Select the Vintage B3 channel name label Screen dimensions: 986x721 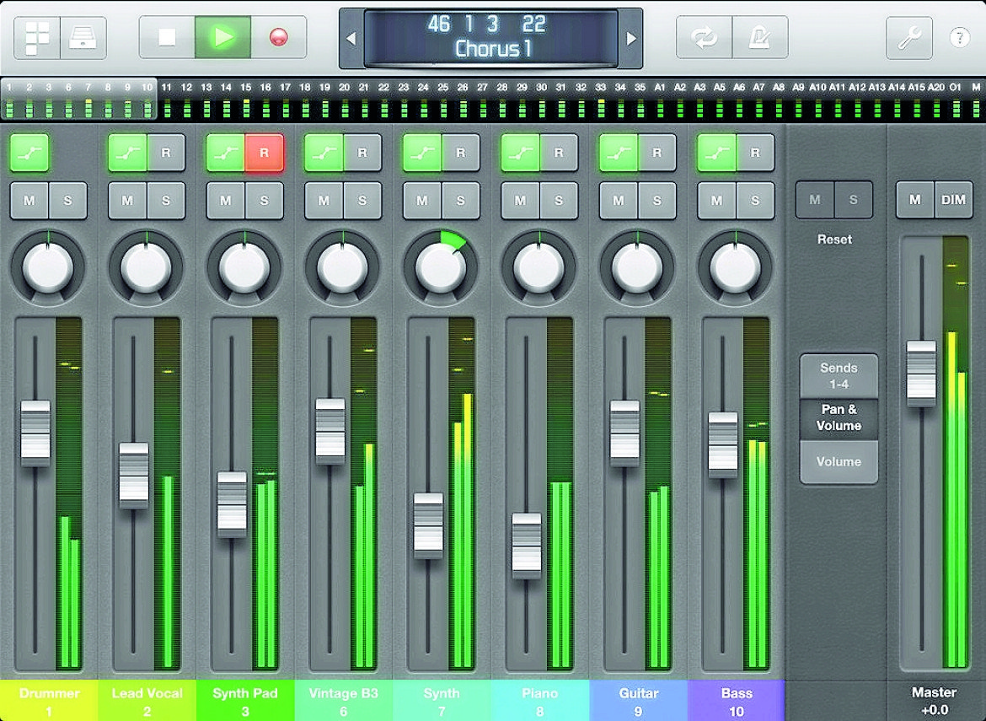pos(343,700)
